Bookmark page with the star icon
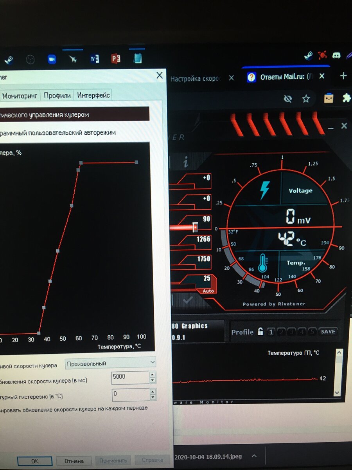The width and height of the screenshot is (352, 470). pyautogui.click(x=306, y=98)
